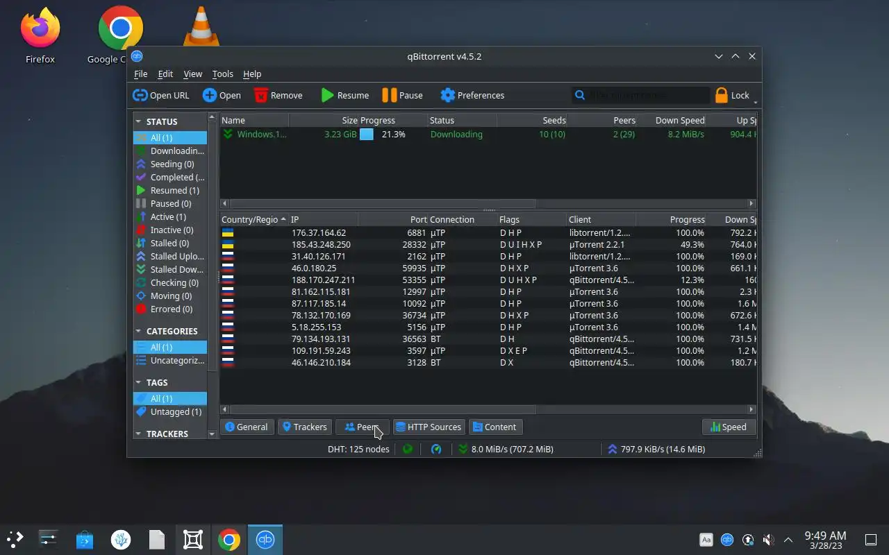The width and height of the screenshot is (889, 555).
Task: Open the View menu
Action: click(x=192, y=74)
